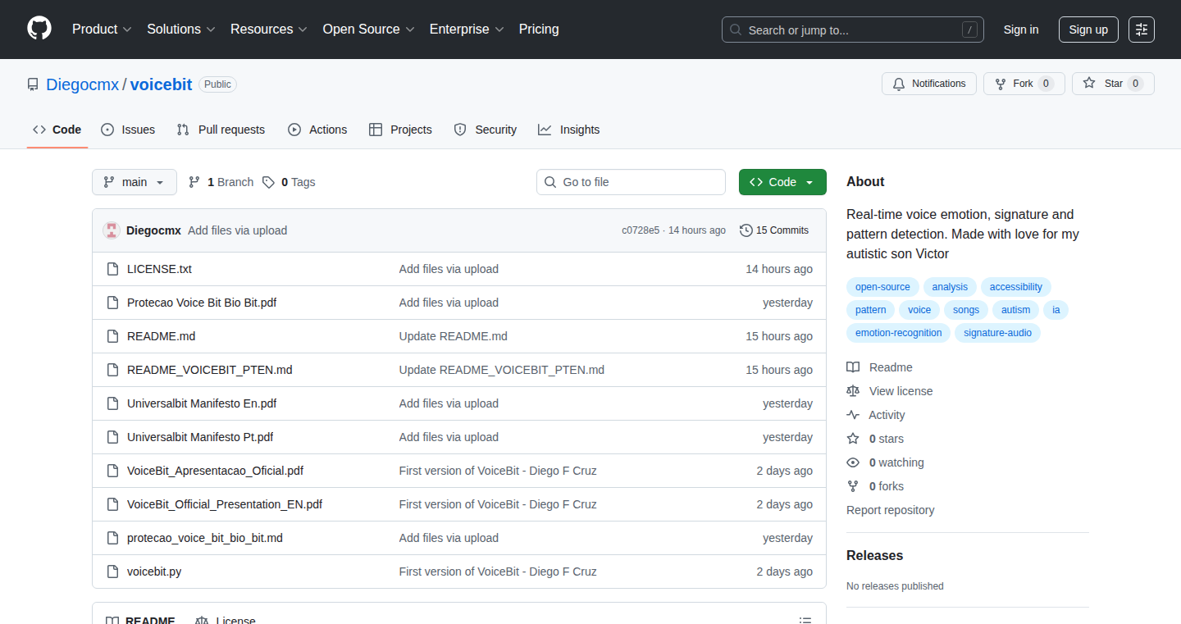View the 0 Tags link
Viewport: 1181px width, 624px height.
pos(289,182)
